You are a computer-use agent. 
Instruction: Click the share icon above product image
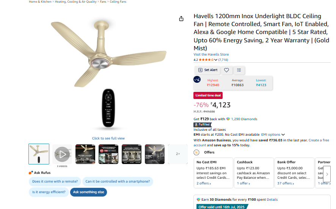[181, 19]
